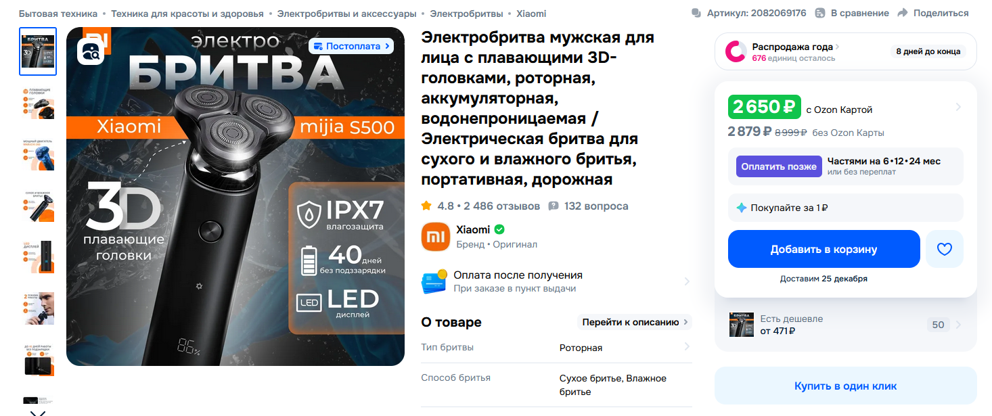
Task: Add product with Добавить в корзину
Action: tap(824, 249)
